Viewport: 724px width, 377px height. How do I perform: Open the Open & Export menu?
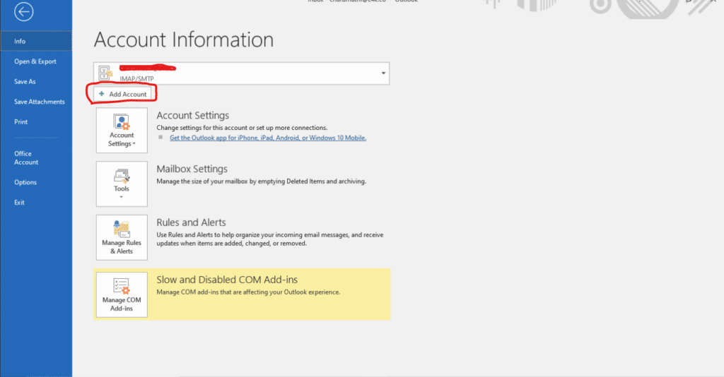[35, 61]
